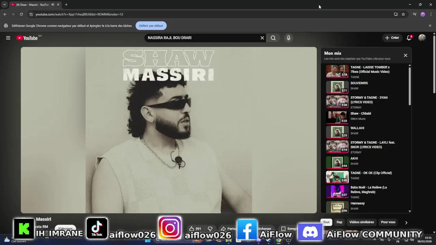The height and width of the screenshot is (245, 436).
Task: Open a new browser tab
Action: [x=66, y=4]
